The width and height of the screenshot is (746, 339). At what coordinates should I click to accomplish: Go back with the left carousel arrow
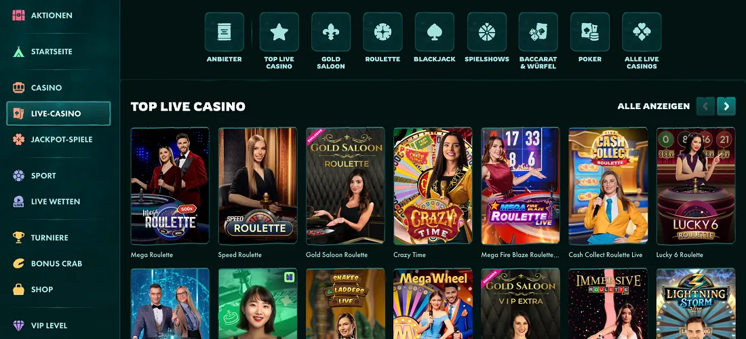(x=705, y=106)
